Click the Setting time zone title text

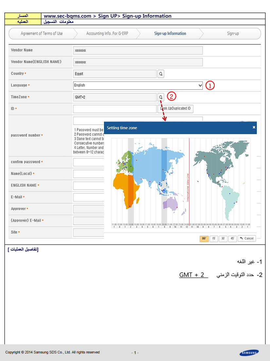[122, 128]
